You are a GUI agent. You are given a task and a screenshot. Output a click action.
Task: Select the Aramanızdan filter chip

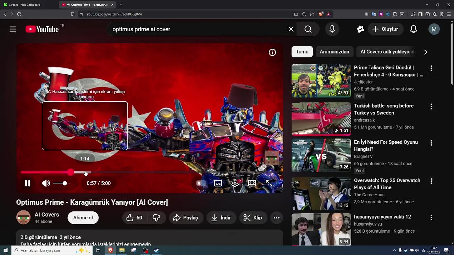point(334,52)
